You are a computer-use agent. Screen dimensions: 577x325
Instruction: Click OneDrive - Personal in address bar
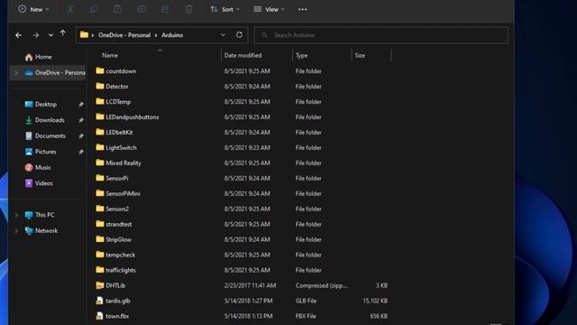click(124, 35)
